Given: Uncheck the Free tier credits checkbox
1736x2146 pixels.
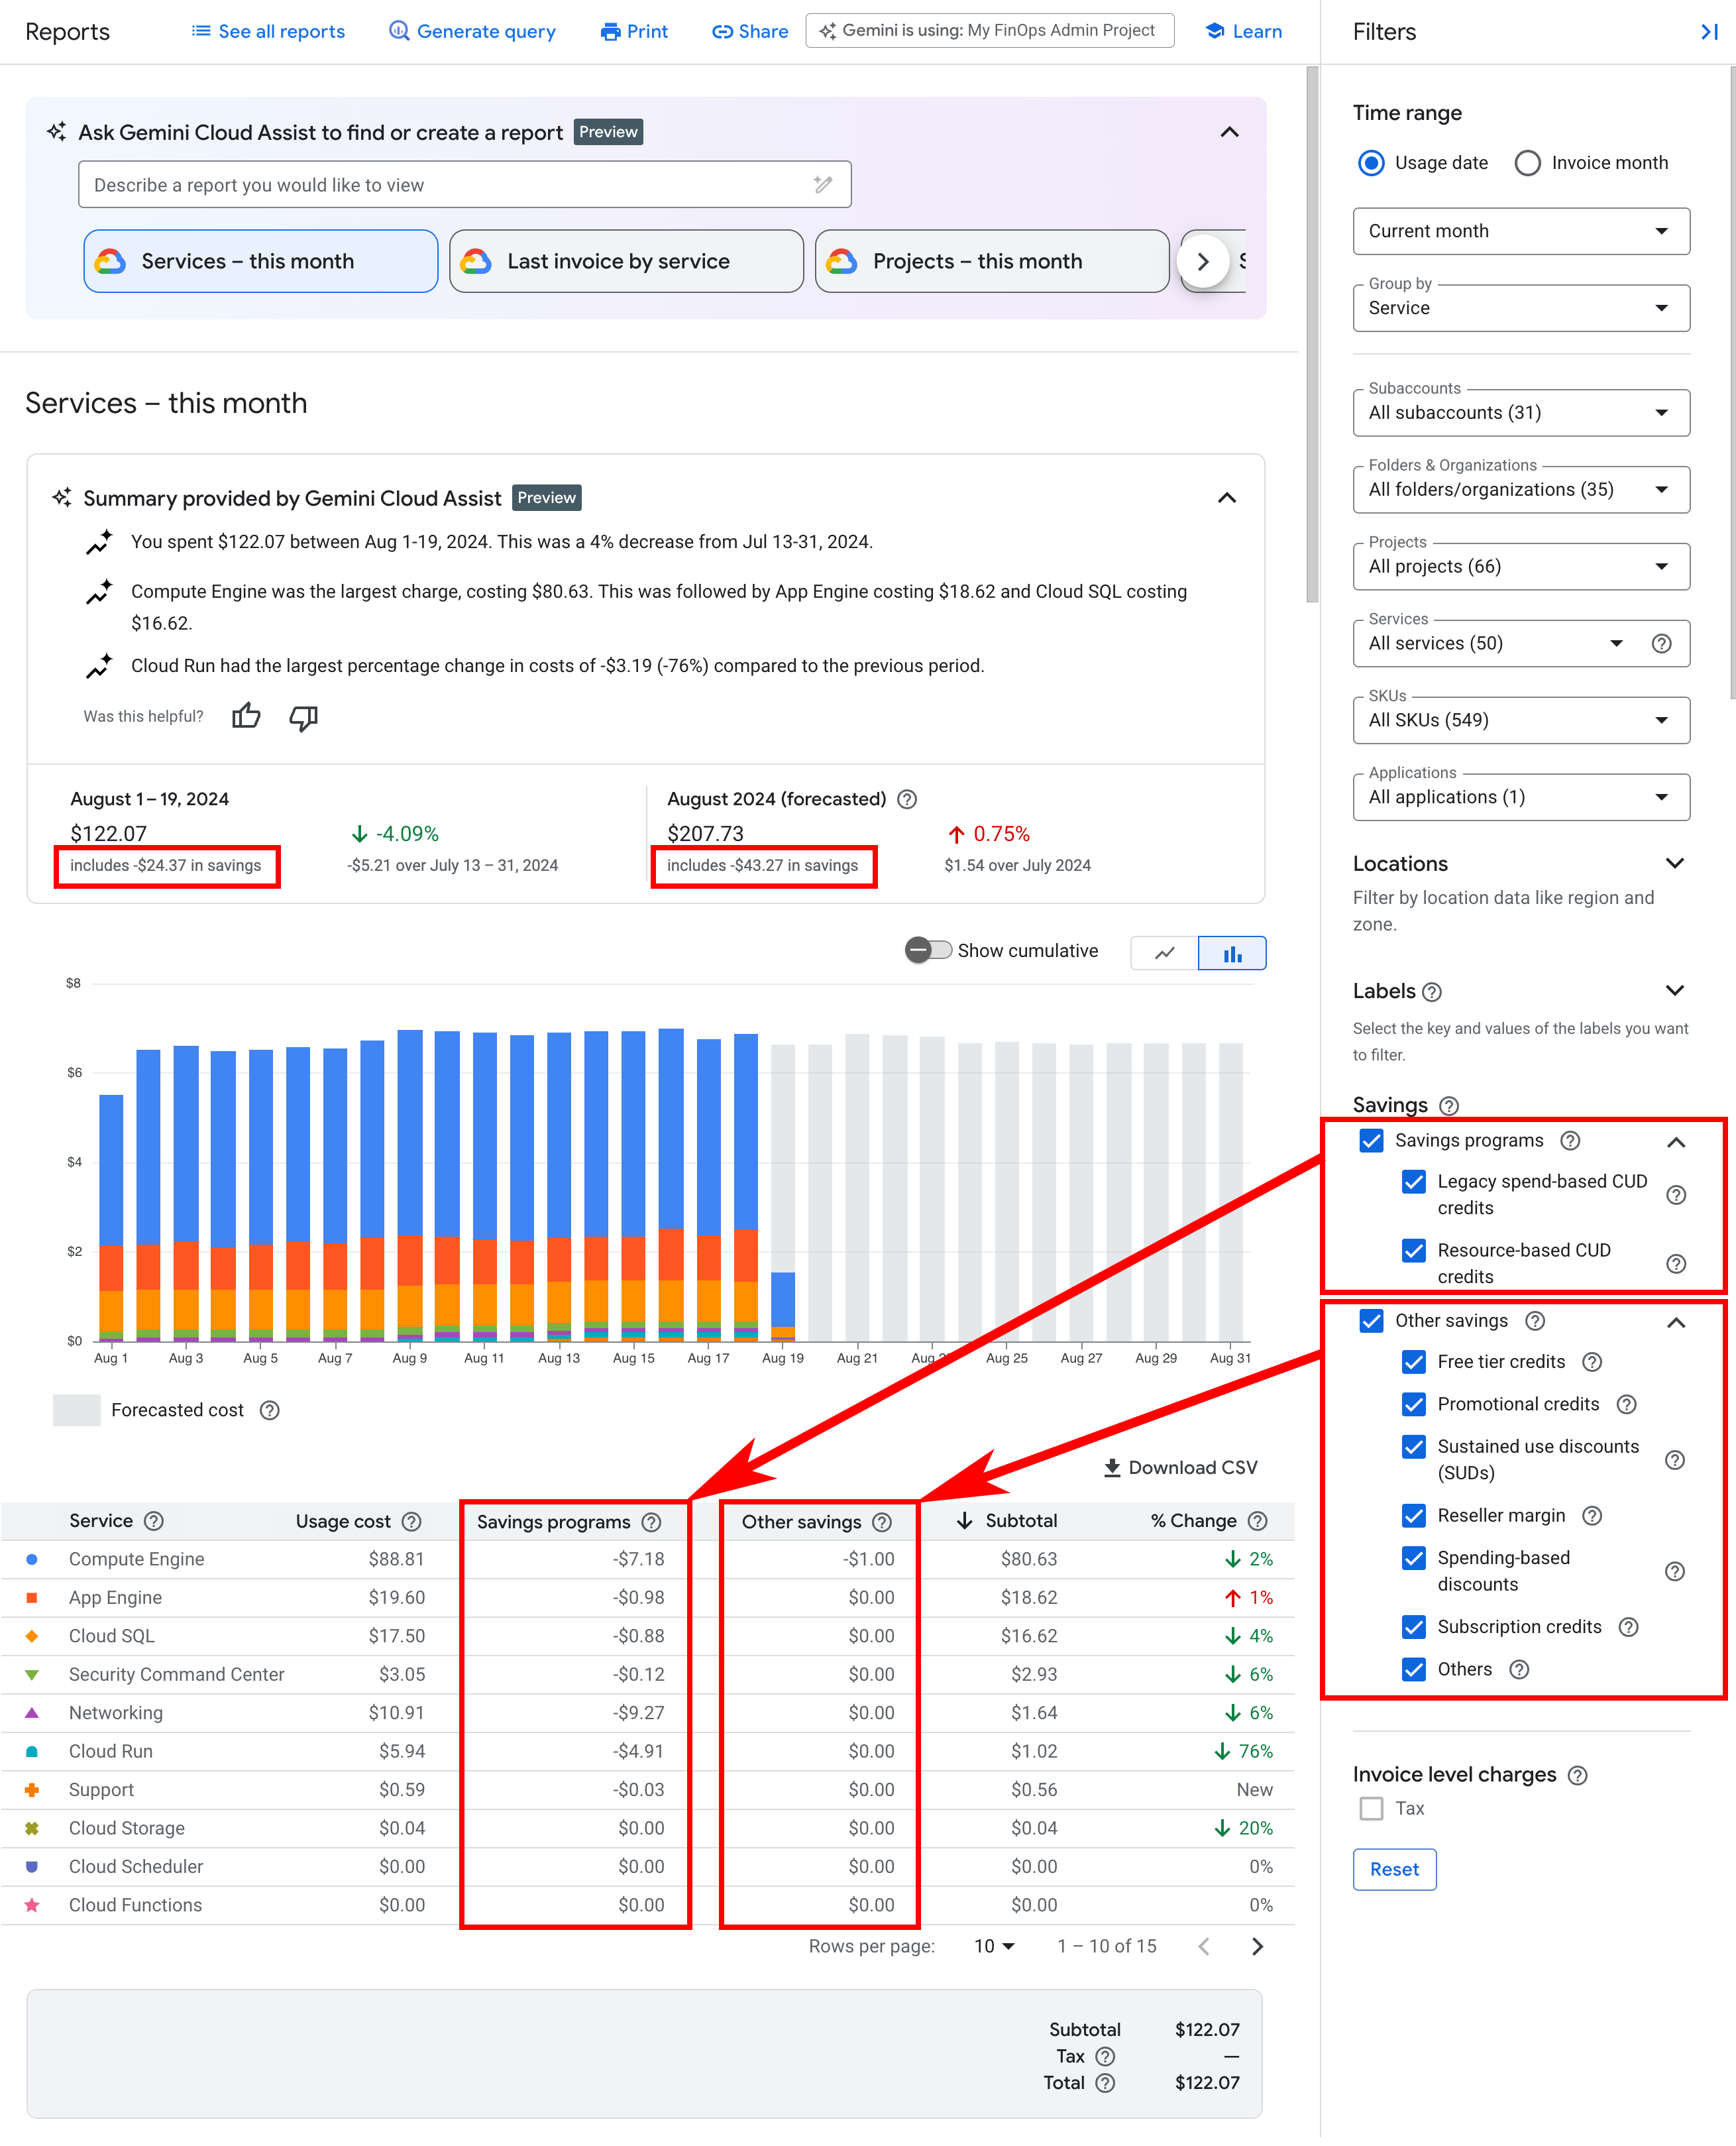Looking at the screenshot, I should click(x=1413, y=1362).
